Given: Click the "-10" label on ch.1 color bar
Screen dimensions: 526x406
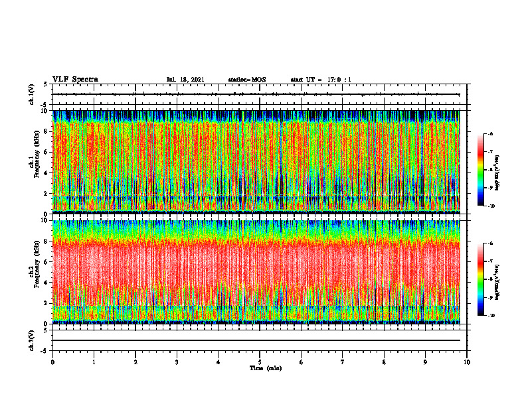Looking at the screenshot, I should 491,206.
